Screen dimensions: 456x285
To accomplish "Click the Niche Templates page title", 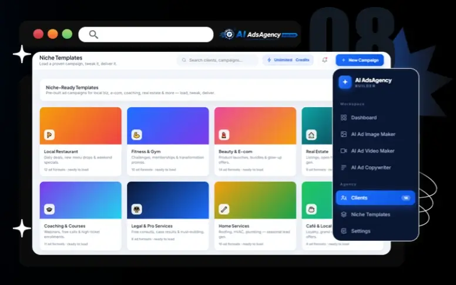I will coord(61,58).
